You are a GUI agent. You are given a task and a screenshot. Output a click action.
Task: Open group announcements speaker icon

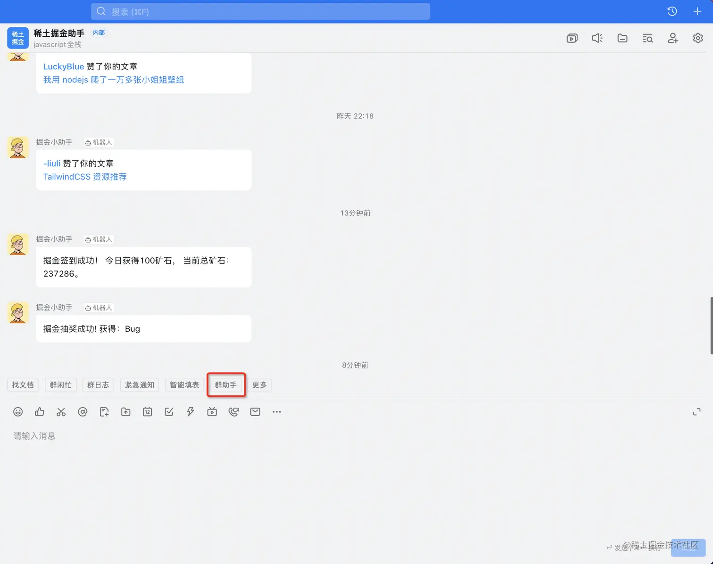point(597,38)
